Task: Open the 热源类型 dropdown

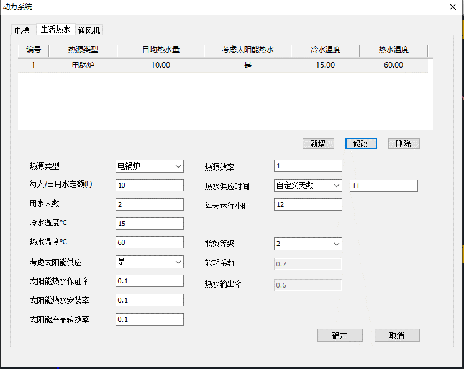Action: [x=149, y=166]
